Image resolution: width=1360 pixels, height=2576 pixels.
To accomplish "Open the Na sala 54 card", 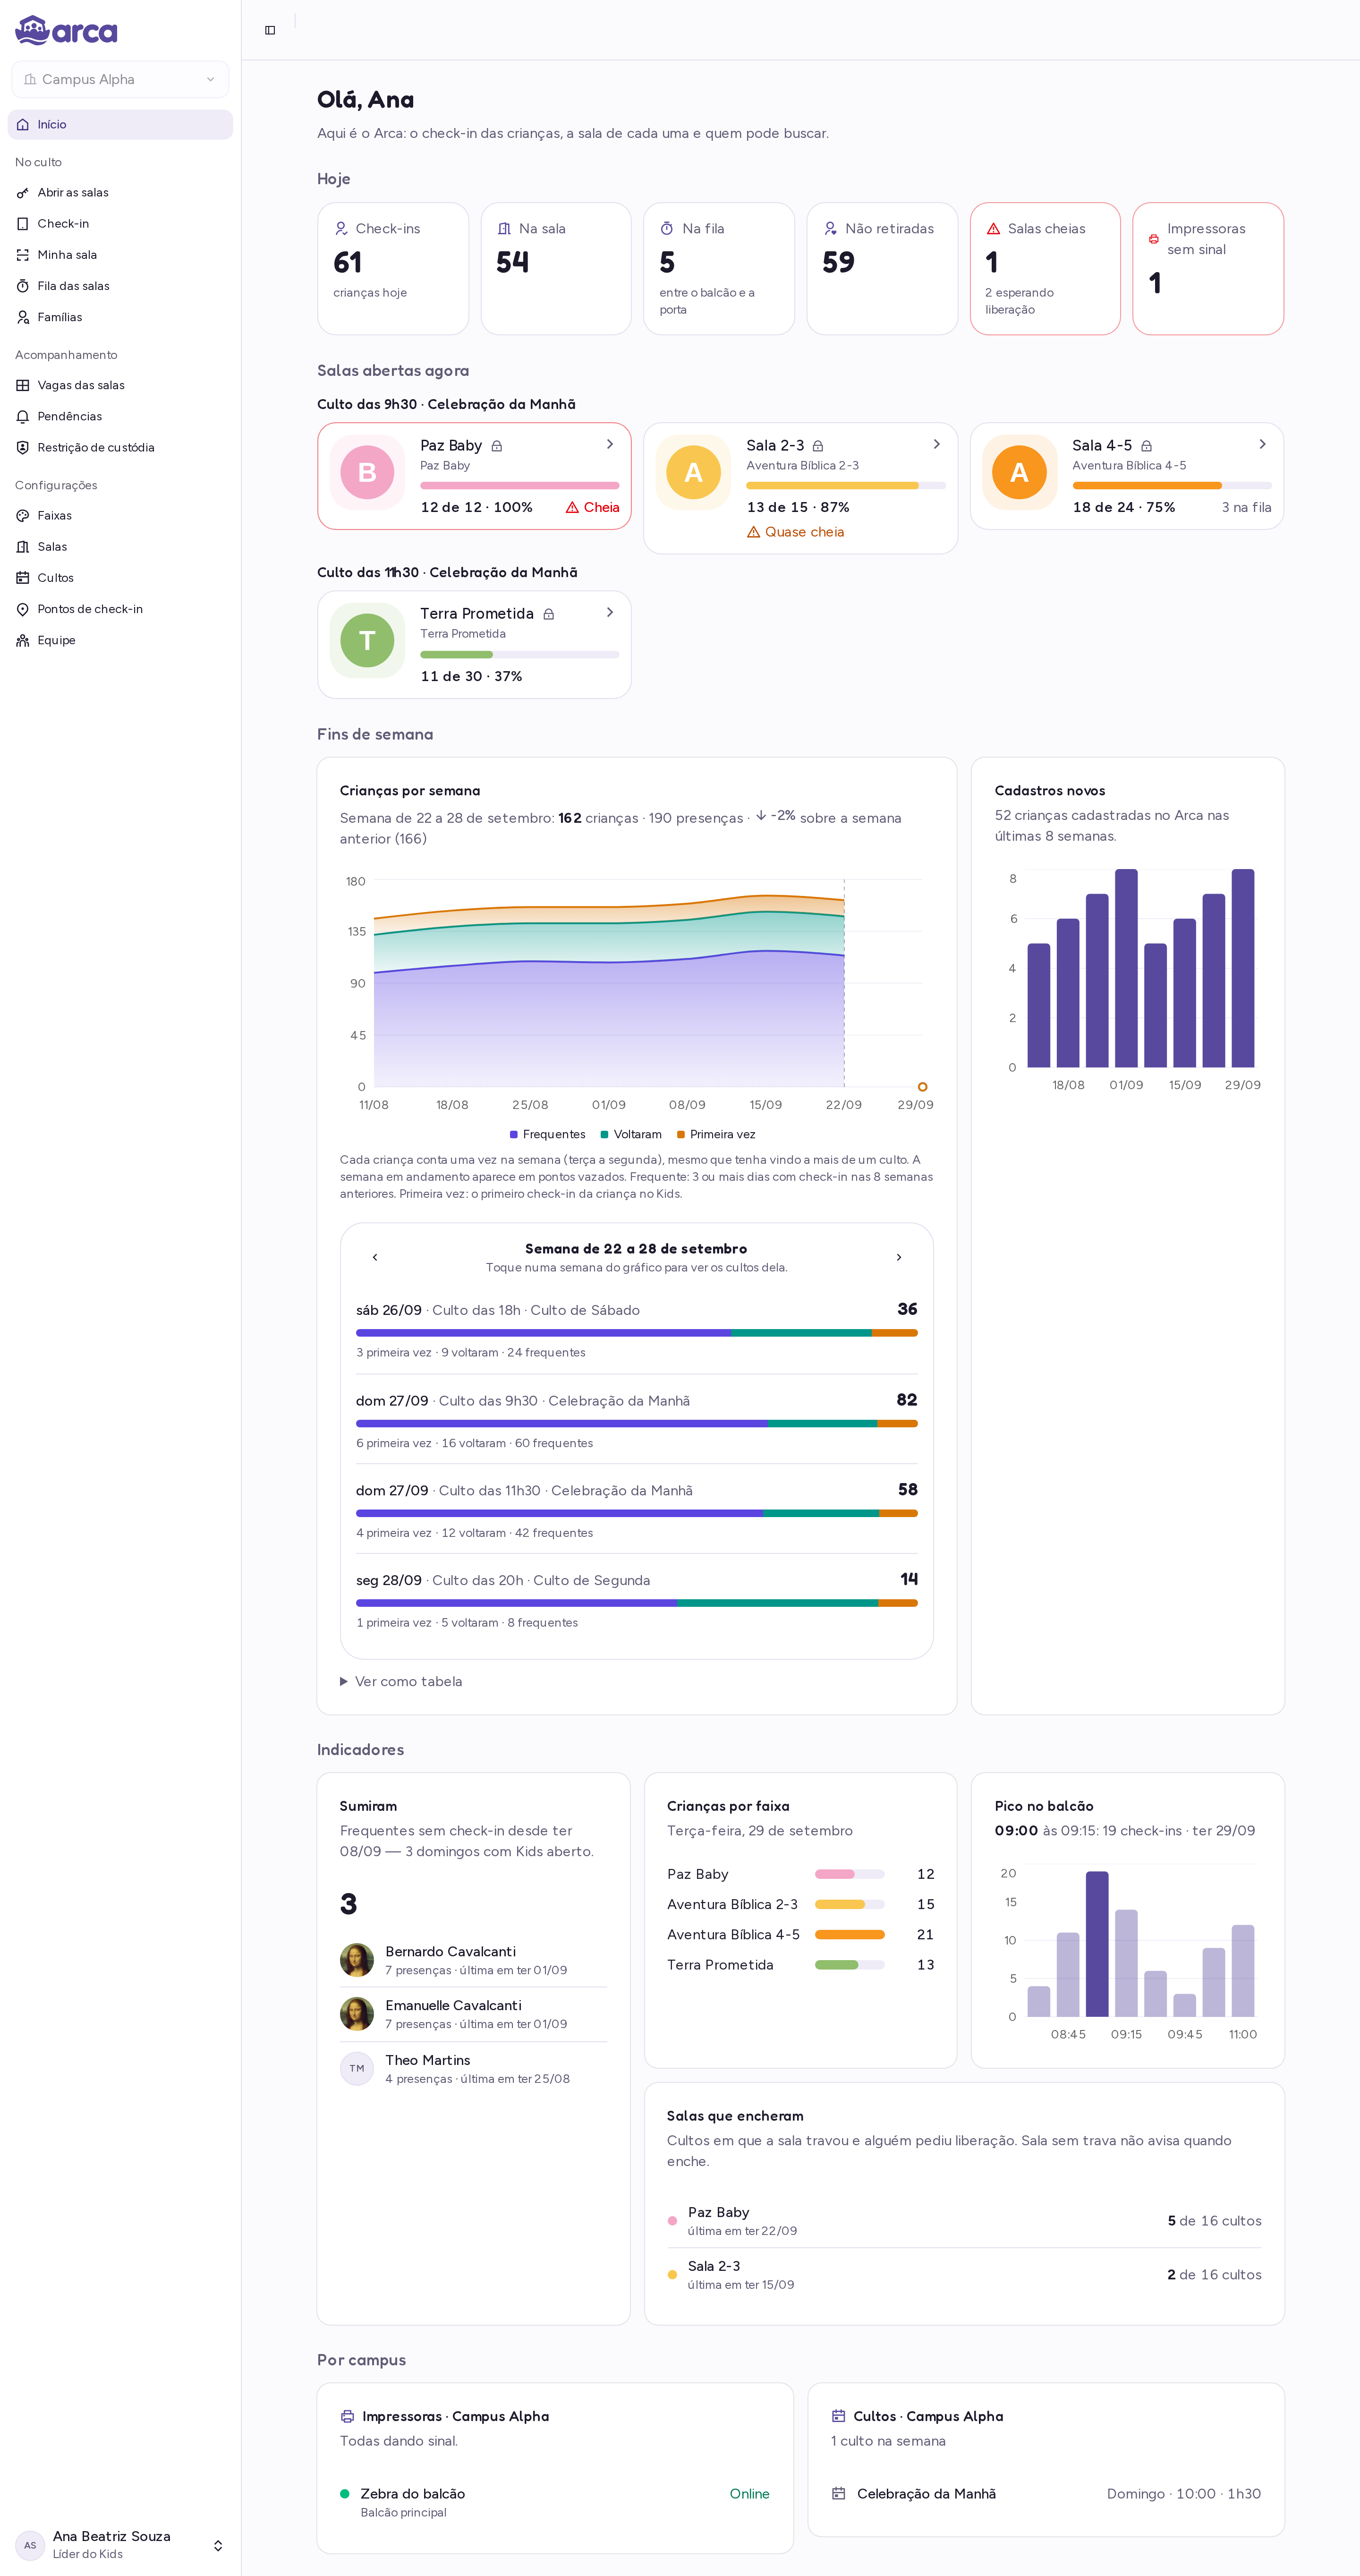I will (x=556, y=269).
